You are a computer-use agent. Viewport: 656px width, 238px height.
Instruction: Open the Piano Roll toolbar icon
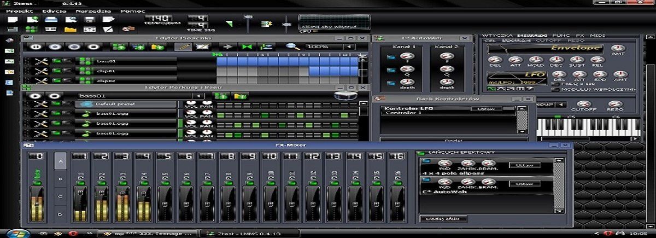pyautogui.click(x=51, y=29)
